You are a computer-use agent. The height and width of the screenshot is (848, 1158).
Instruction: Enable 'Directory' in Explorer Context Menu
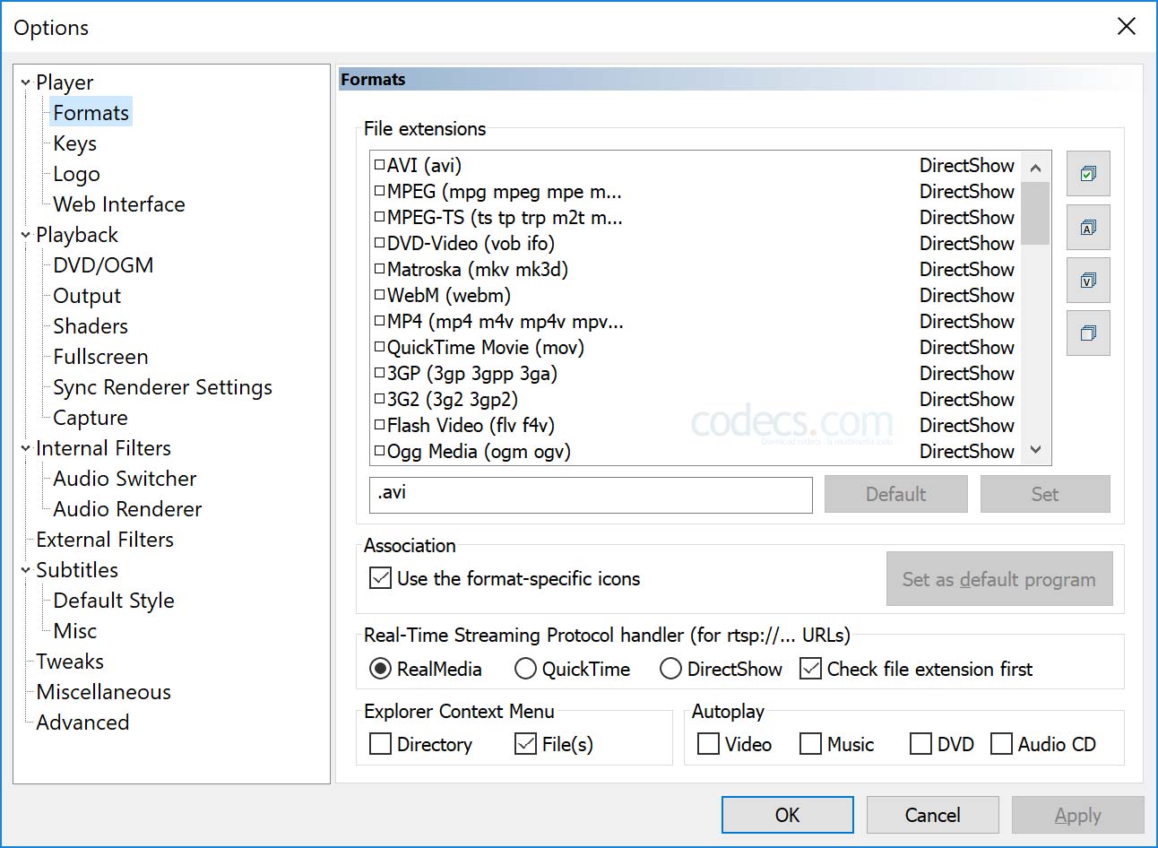(x=379, y=745)
